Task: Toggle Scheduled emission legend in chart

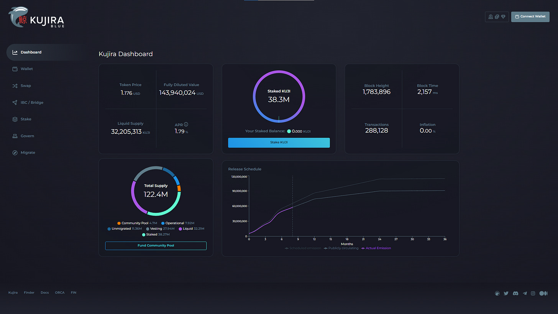Action: coord(303,248)
